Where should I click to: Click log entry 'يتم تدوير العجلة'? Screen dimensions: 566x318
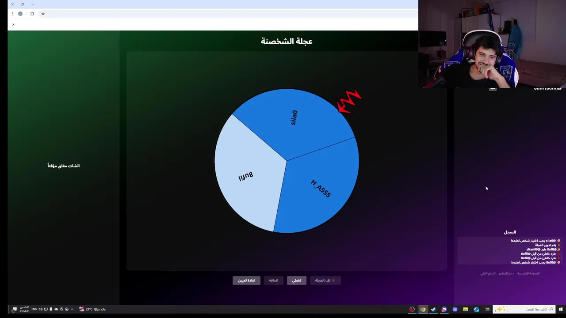547,245
